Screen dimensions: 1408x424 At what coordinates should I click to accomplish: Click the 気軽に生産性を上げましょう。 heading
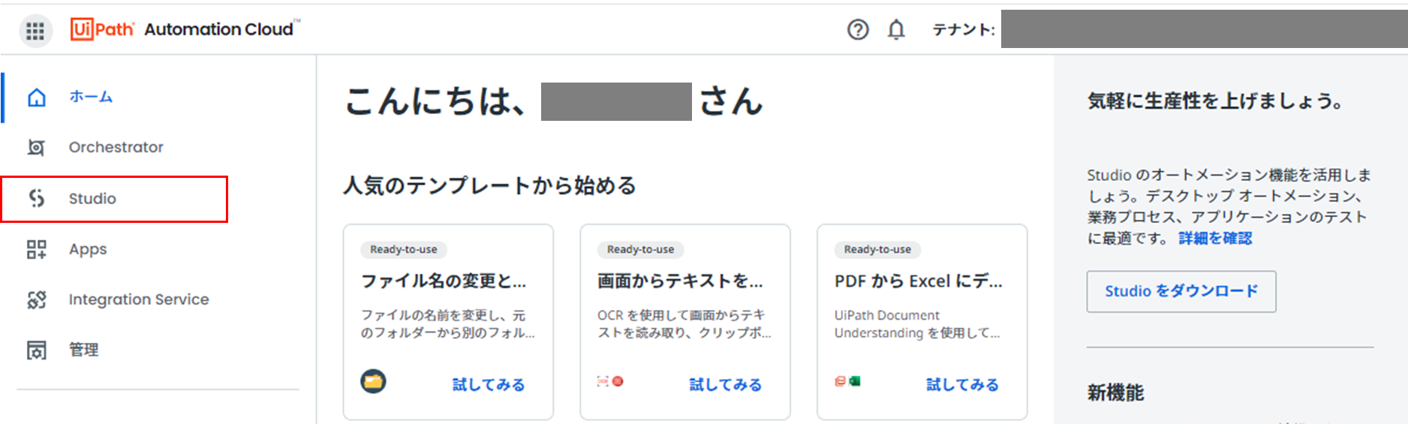(x=1215, y=101)
